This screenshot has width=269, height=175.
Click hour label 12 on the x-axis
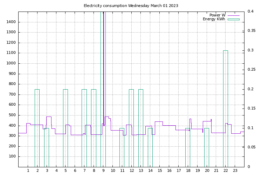coord(132,171)
